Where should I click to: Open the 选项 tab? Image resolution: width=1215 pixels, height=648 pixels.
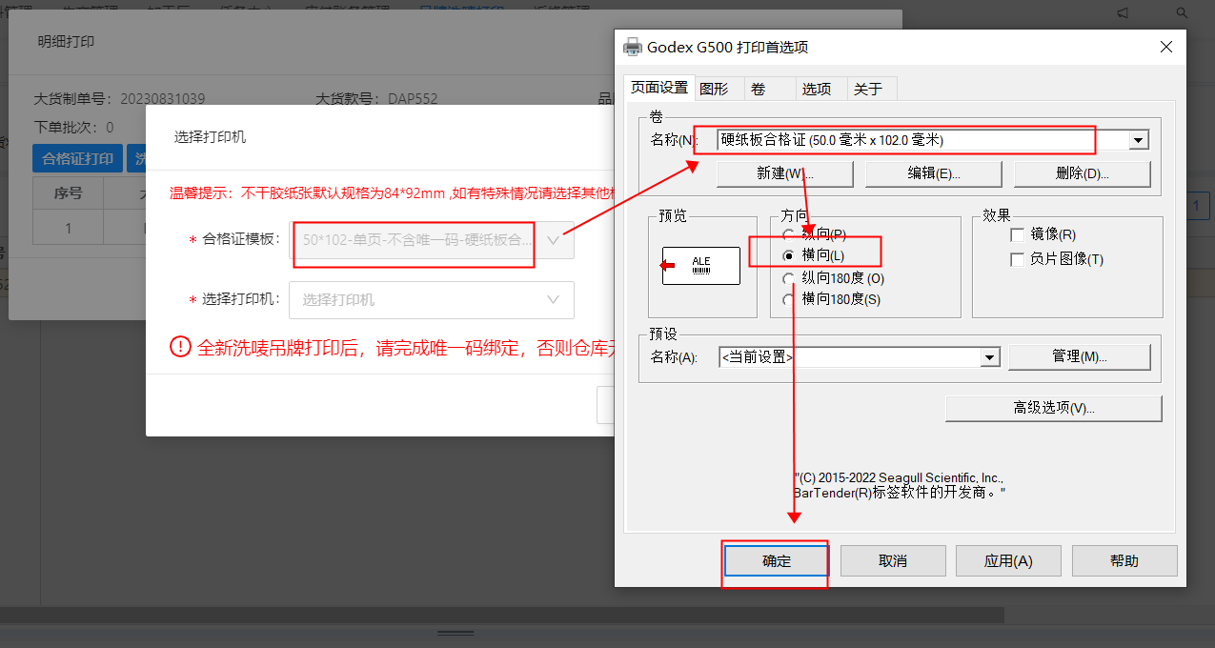click(816, 89)
